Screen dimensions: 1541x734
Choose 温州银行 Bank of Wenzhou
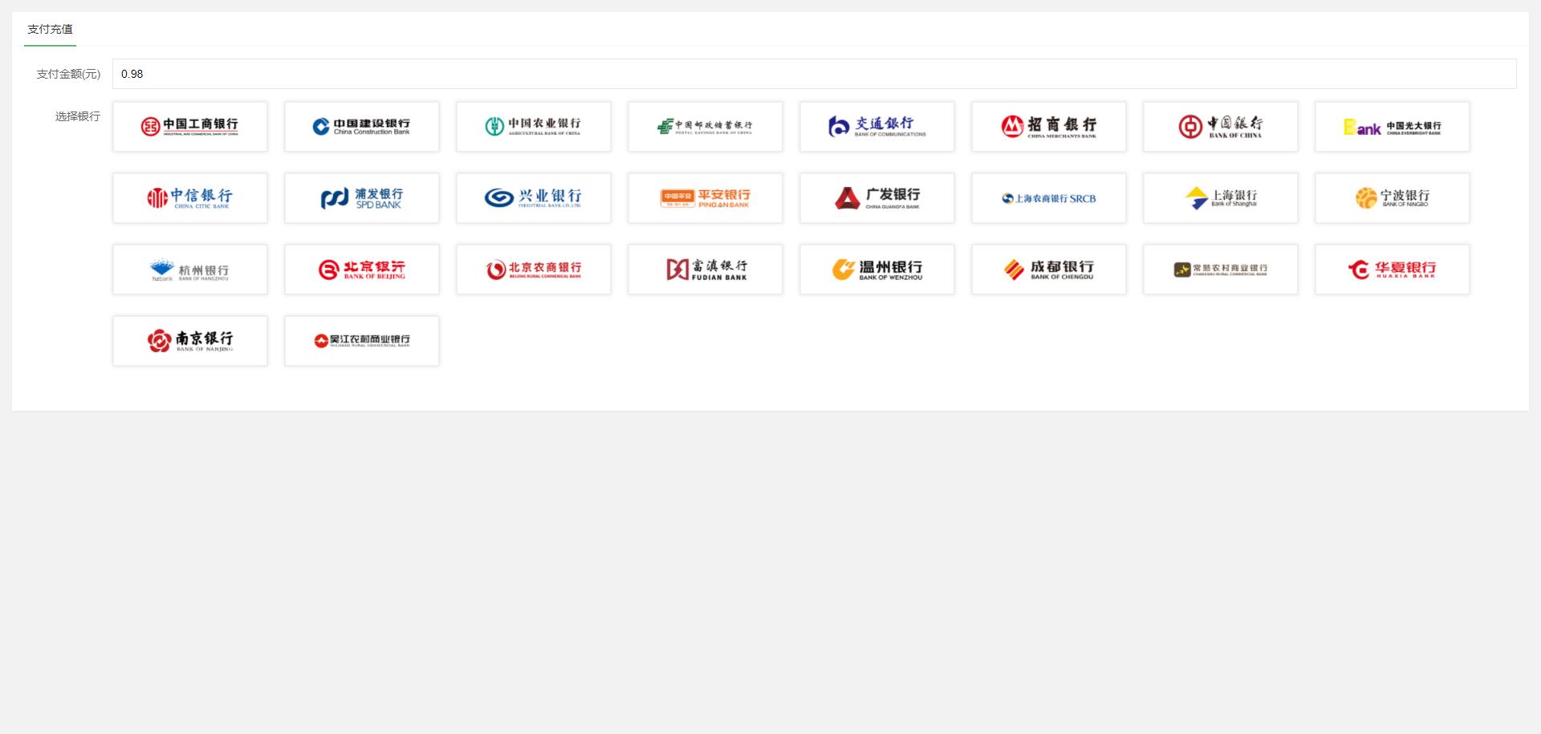(877, 270)
